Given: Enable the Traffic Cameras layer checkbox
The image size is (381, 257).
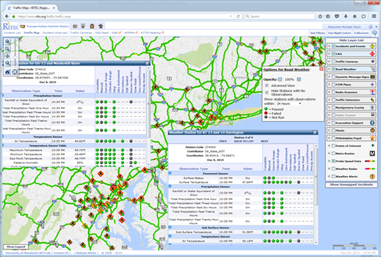Looking at the screenshot, I should click(x=333, y=62).
